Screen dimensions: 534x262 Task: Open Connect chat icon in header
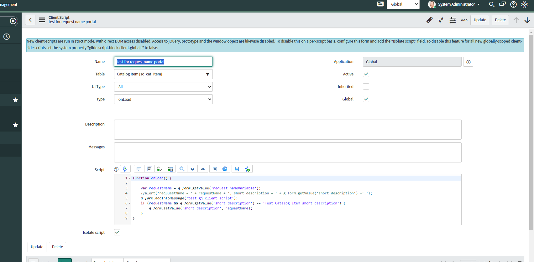[x=502, y=4]
